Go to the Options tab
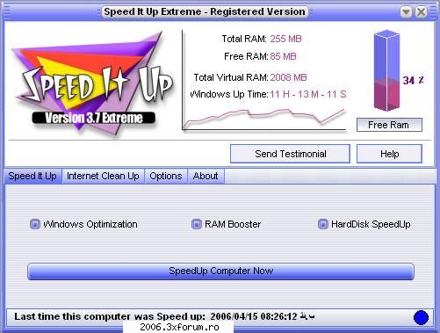The image size is (440, 333). [x=166, y=176]
